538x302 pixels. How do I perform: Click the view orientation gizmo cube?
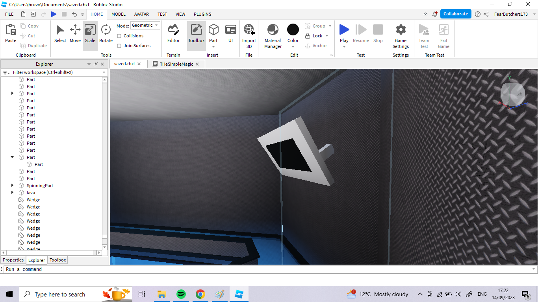[x=513, y=94]
